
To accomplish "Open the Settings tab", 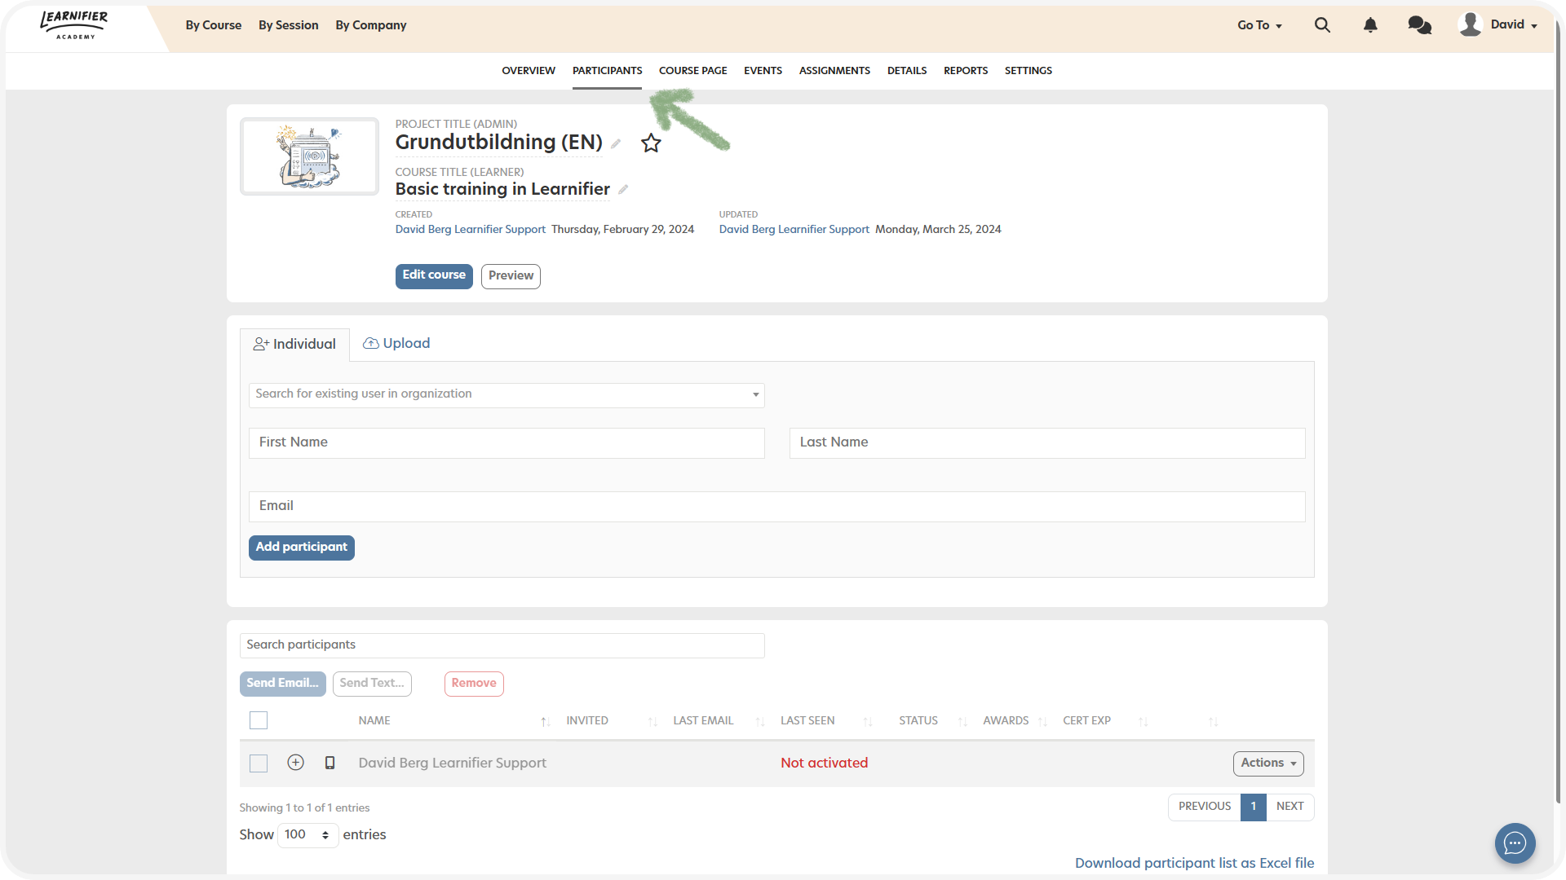I will tap(1028, 71).
